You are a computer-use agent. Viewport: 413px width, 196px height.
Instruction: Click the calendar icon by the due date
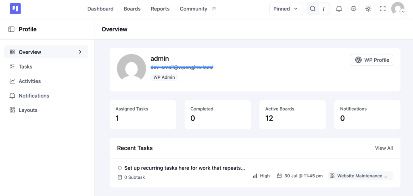(280, 176)
